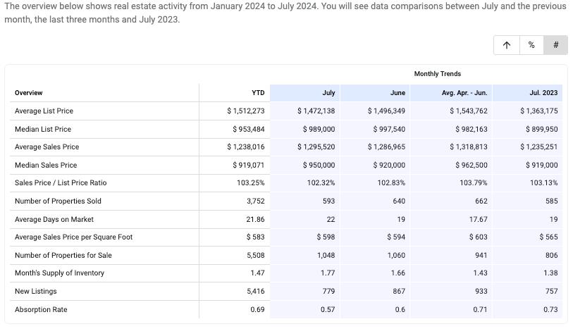The width and height of the screenshot is (573, 336).
Task: Select the Sales Price / List Price Ratio row
Action: pyautogui.click(x=61, y=183)
